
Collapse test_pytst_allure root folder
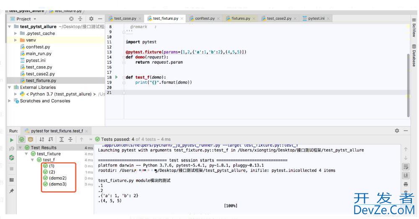click(10, 26)
